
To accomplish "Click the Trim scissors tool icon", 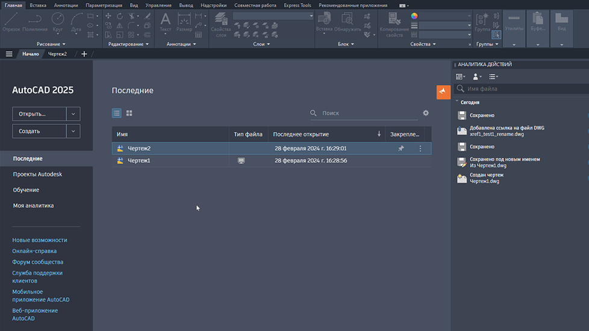I will [131, 16].
